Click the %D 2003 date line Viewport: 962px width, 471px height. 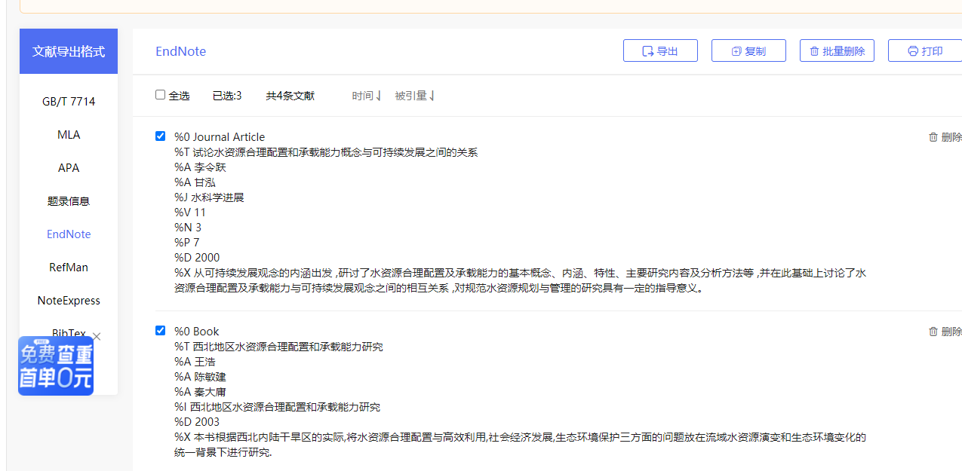point(197,422)
